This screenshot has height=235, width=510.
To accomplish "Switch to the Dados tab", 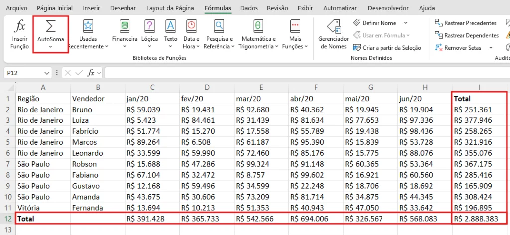I will (249, 8).
